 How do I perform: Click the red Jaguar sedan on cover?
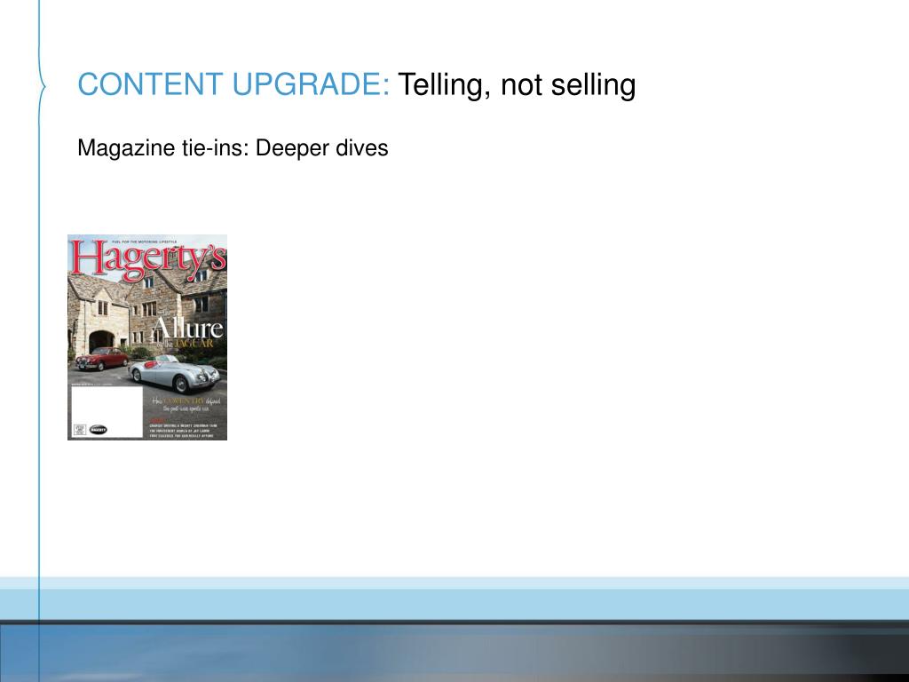point(101,359)
